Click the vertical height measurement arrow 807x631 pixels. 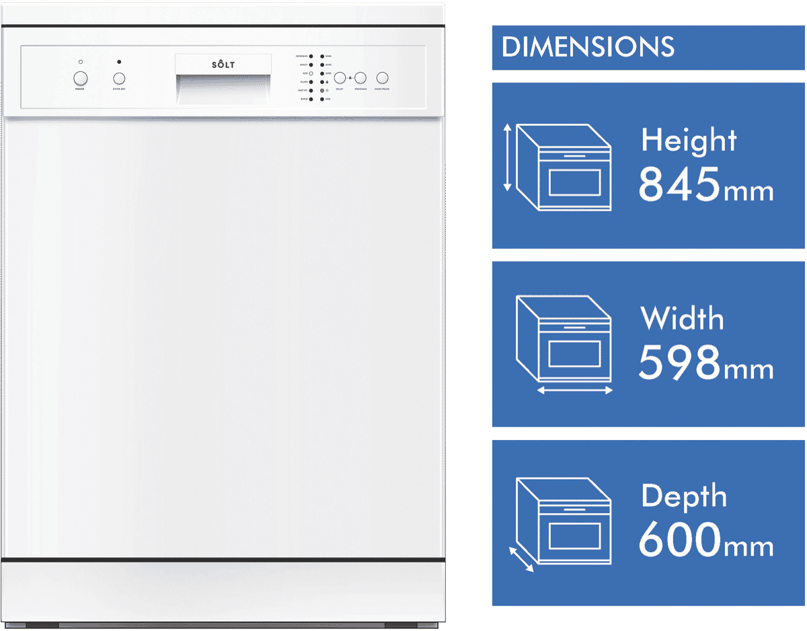tap(508, 157)
